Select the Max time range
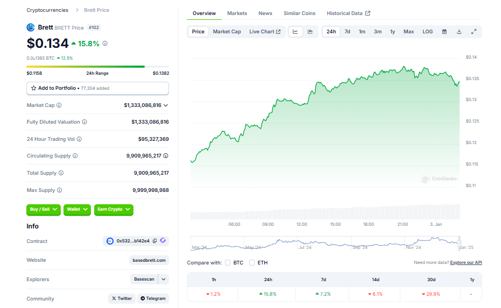The image size is (501, 308). (x=408, y=32)
